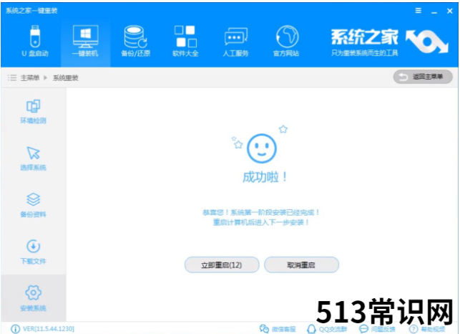Open the 备份/还原 section
The image size is (460, 334).
135,41
